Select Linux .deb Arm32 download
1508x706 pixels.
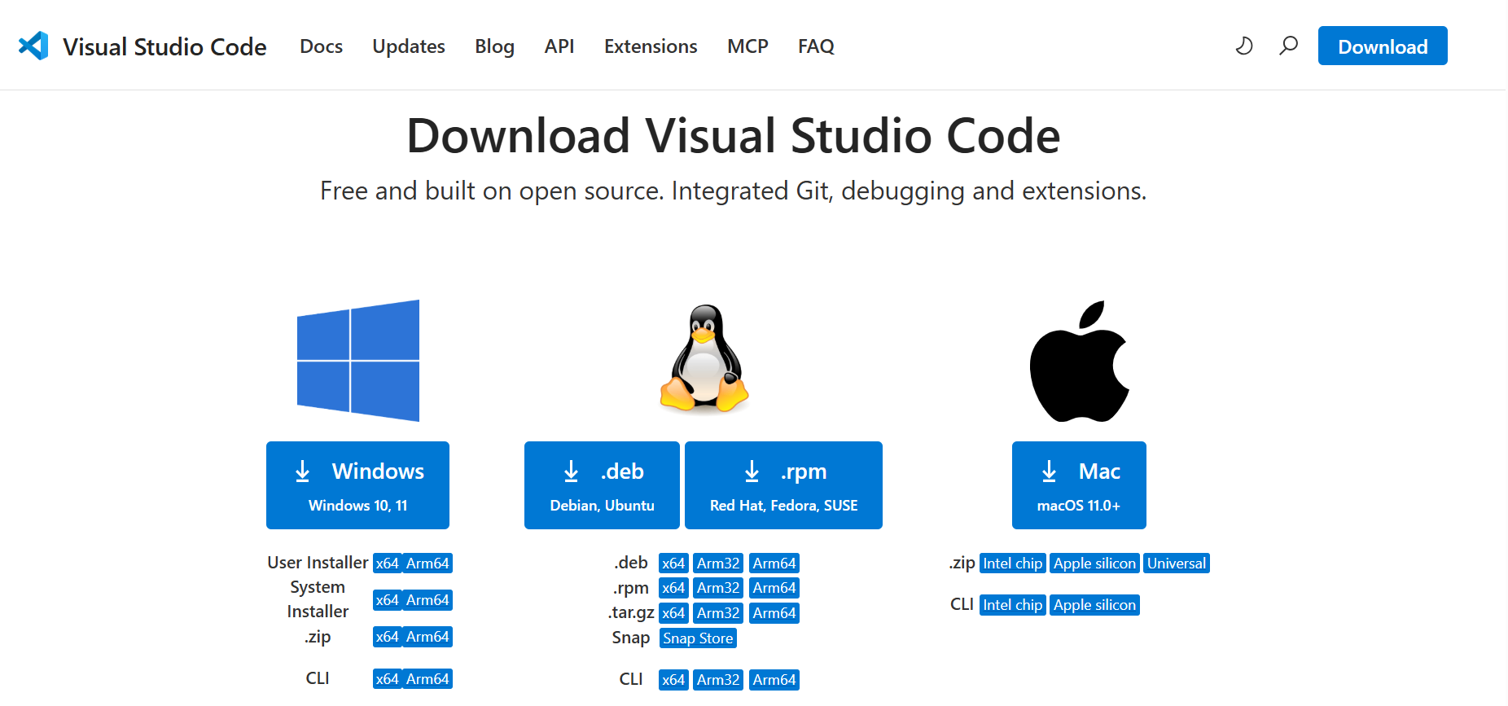[x=718, y=563]
